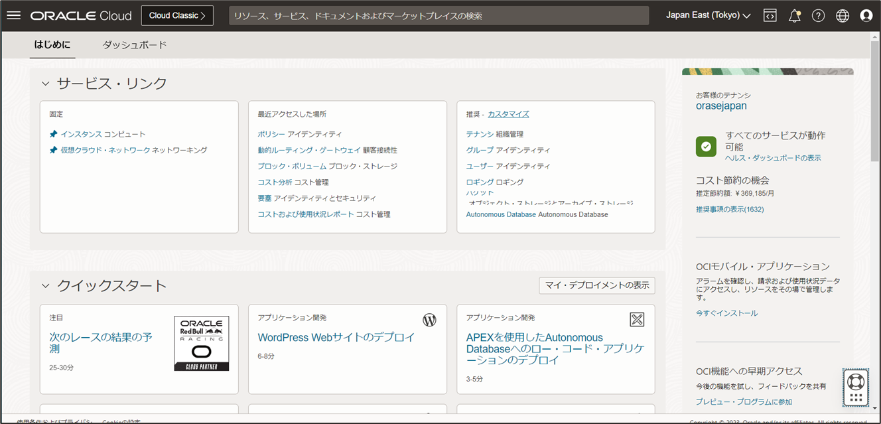Click the マイ・デプロイメントの表示 button

point(597,285)
